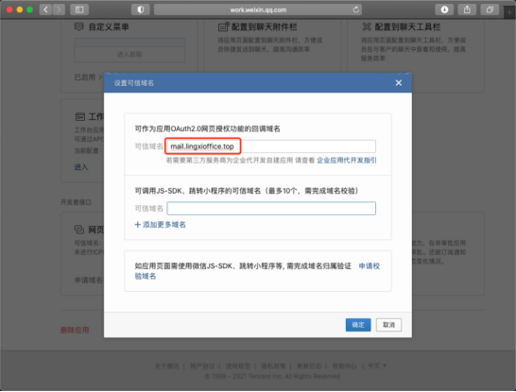516x392 pixels.
Task: Open the 使用规范 footer link
Action: coord(237,366)
